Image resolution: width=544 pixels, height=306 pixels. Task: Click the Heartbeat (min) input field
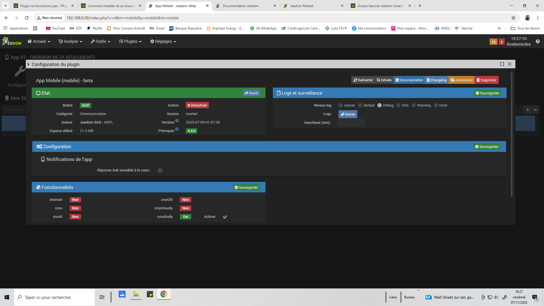click(x=351, y=123)
